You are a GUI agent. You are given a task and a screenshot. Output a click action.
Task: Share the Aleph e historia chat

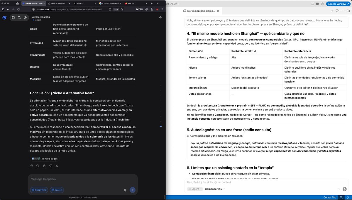point(160,17)
